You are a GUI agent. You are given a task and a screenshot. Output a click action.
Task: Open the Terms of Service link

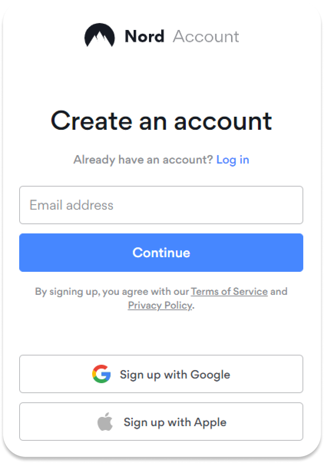coord(229,291)
